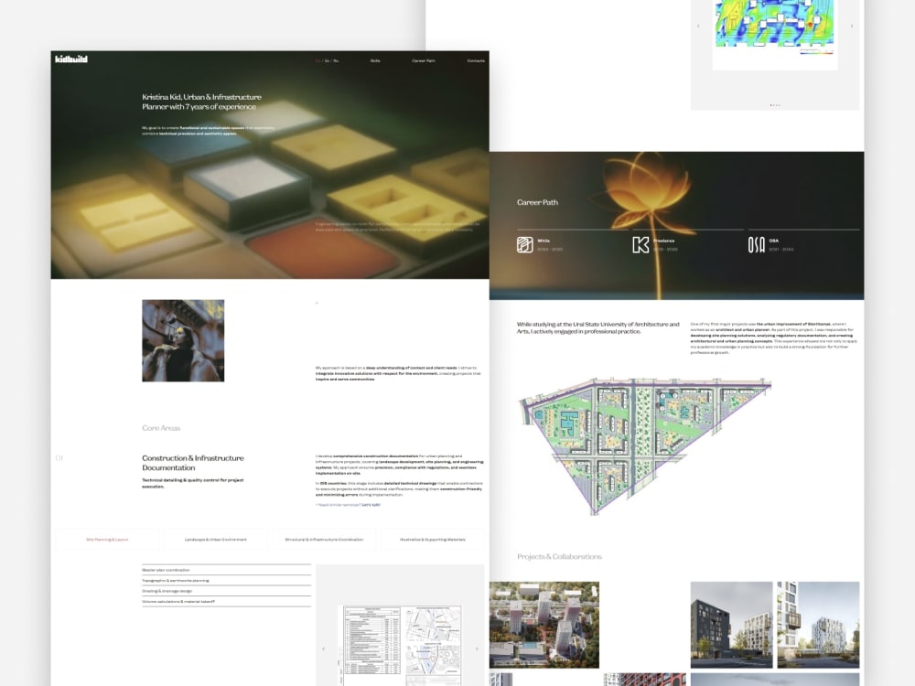Open the aerial red towers project thumbnail

point(544,625)
